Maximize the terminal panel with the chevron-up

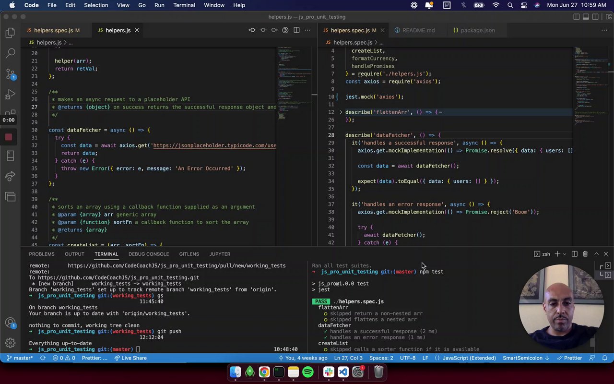[x=596, y=254]
